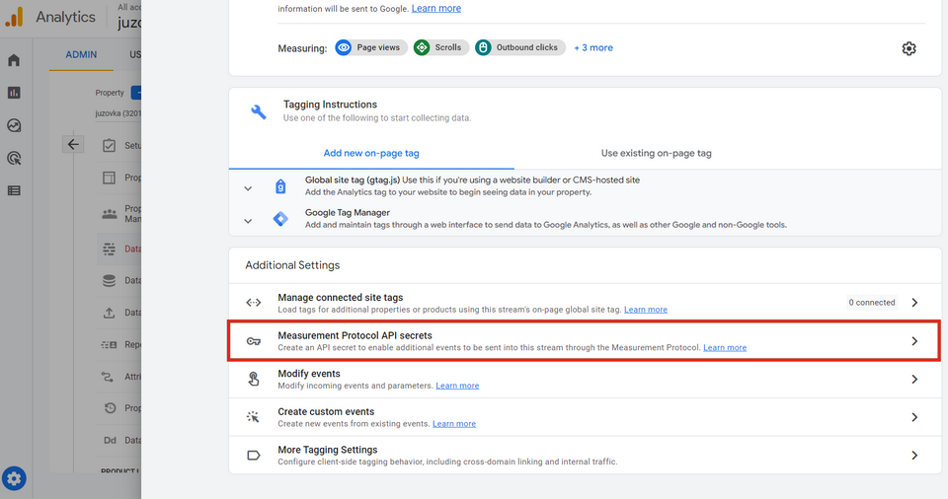The image size is (948, 499).
Task: Click the Home icon in left sidebar
Action: coord(14,60)
